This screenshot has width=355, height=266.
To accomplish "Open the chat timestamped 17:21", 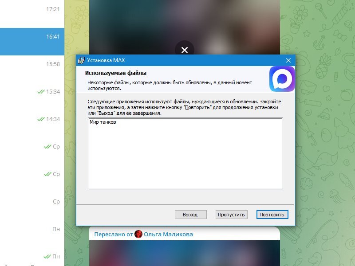I will pos(32,9).
